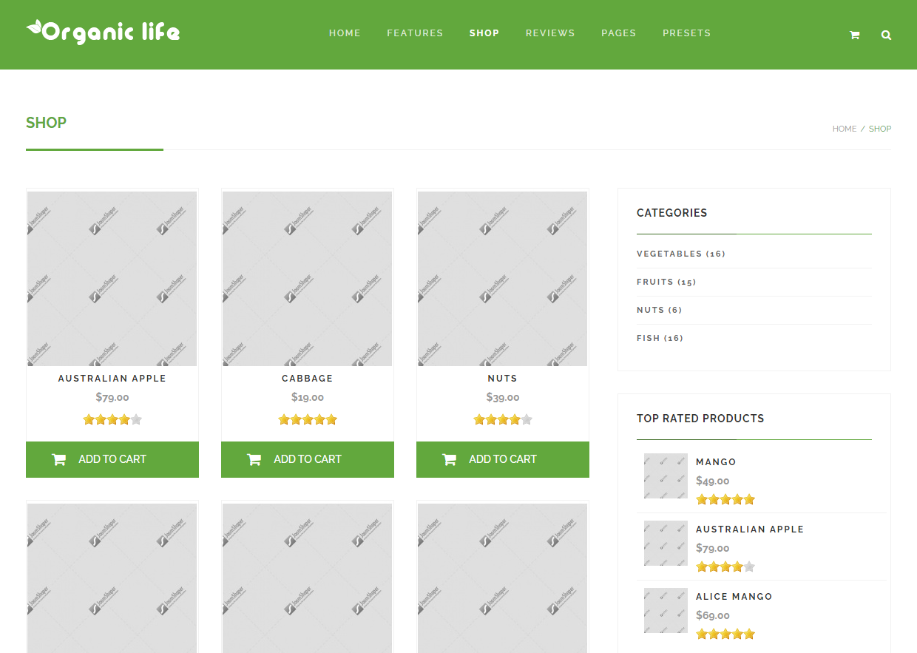917x653 pixels.
Task: Click the search magnifier icon
Action: (x=886, y=35)
